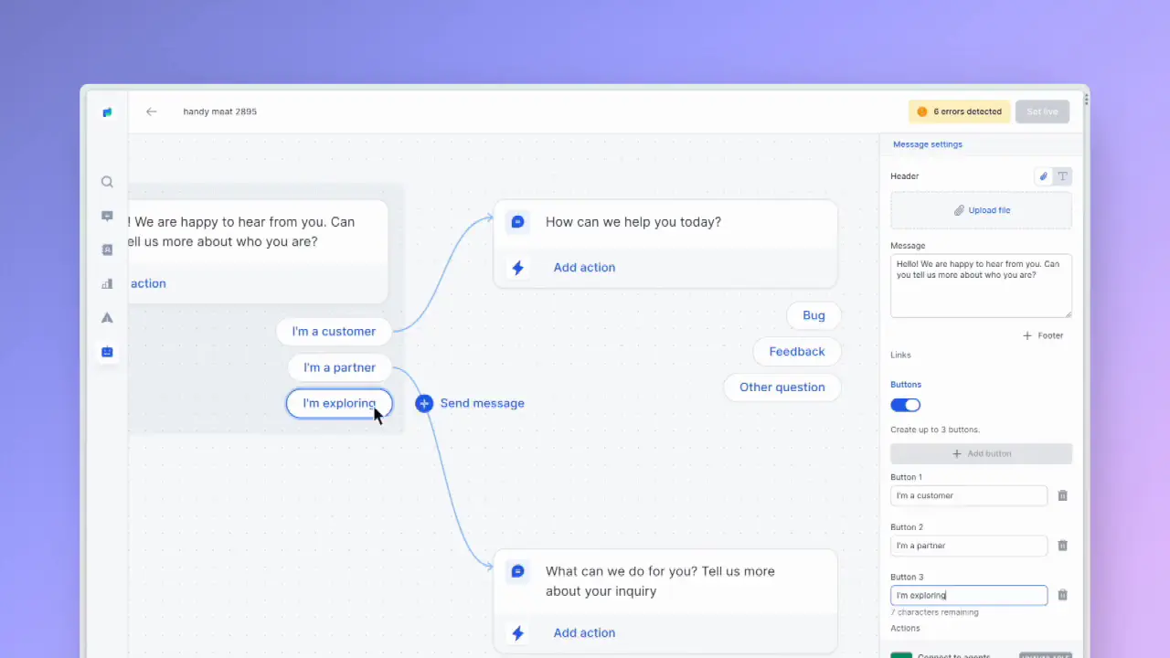Click into the Message text area
1170x658 pixels.
982,286
